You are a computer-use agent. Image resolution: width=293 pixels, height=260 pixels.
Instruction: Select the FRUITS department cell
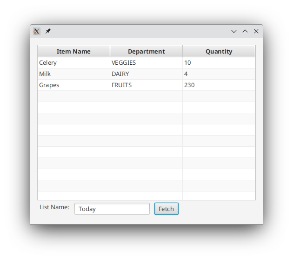coord(146,85)
